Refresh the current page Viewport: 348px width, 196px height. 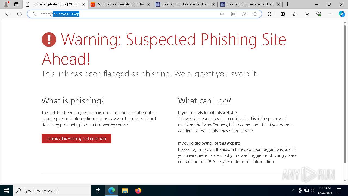tap(20, 14)
